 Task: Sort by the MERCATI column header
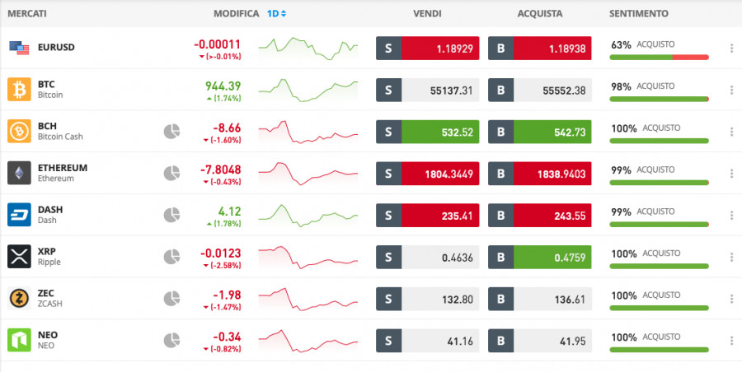[x=26, y=14]
